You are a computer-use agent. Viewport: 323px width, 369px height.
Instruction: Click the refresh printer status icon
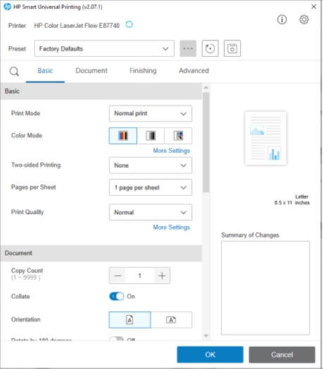[x=129, y=25]
